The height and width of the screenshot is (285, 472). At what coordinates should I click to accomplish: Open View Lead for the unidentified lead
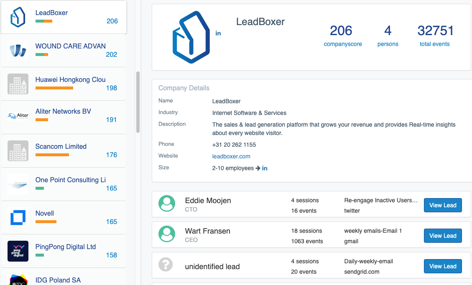click(x=443, y=266)
